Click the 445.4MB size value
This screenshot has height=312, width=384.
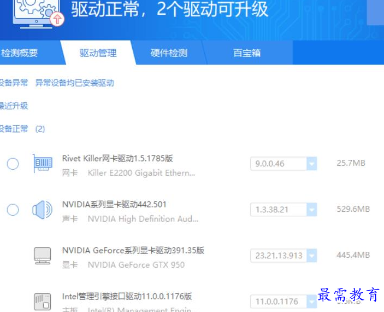coord(353,255)
